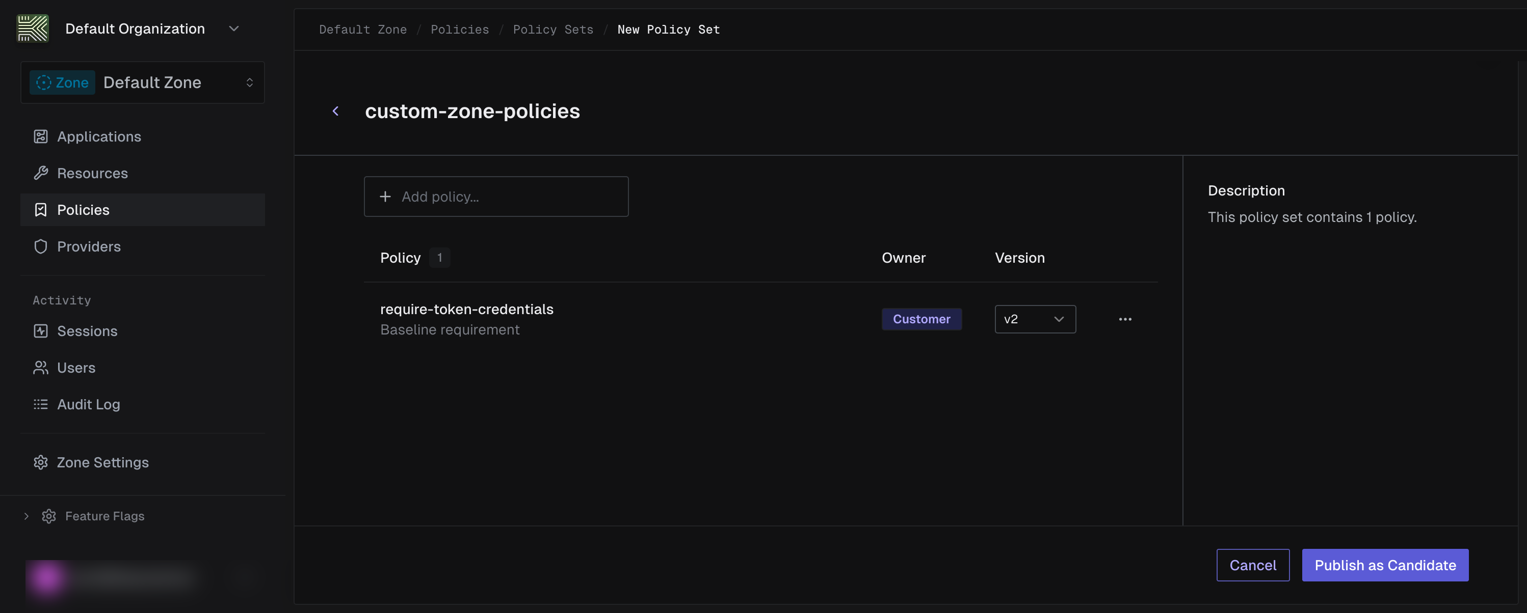Navigate to Policy Sets breadcrumb

coord(553,29)
